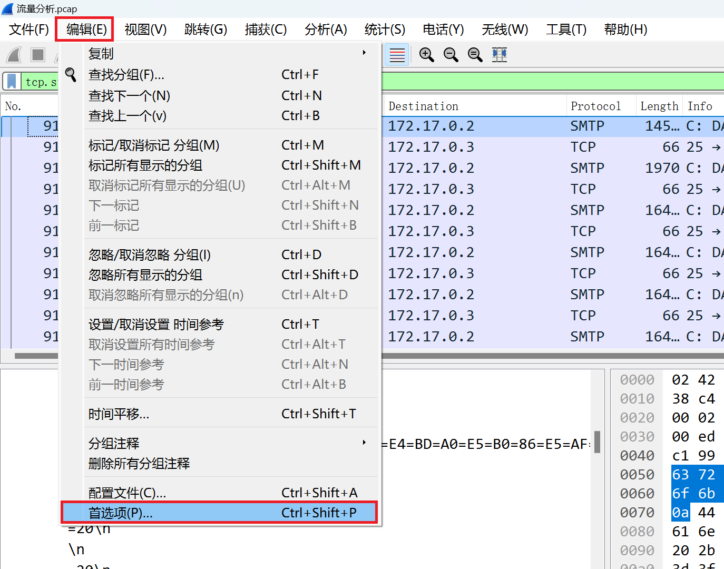Viewport: 724px width, 569px height.
Task: Open display filter bookmarks icon
Action: coord(11,81)
